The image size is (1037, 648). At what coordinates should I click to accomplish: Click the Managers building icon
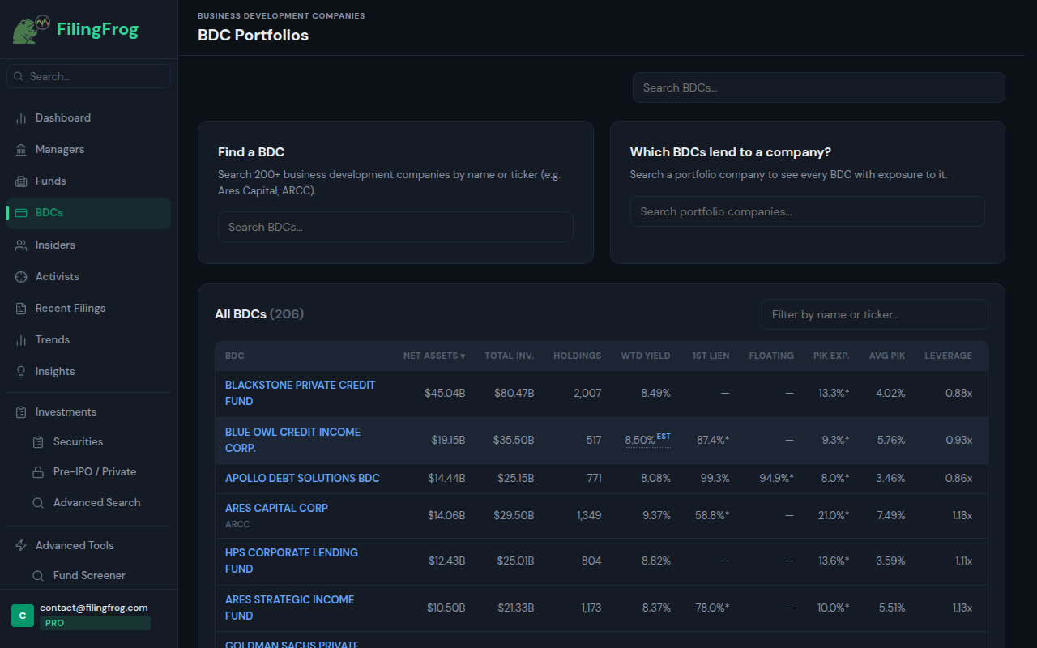(21, 150)
